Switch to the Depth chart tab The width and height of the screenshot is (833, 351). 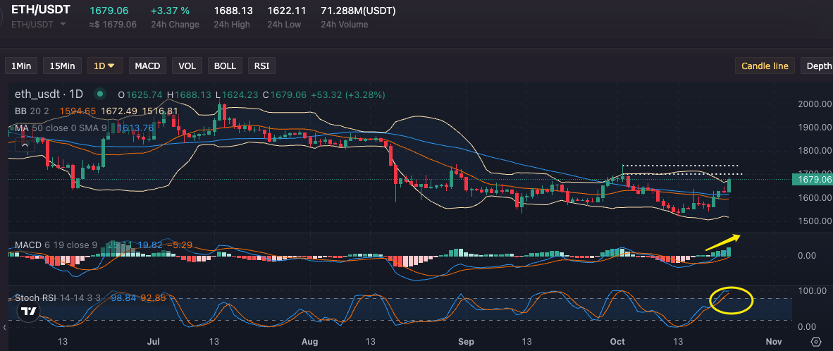[x=818, y=66]
